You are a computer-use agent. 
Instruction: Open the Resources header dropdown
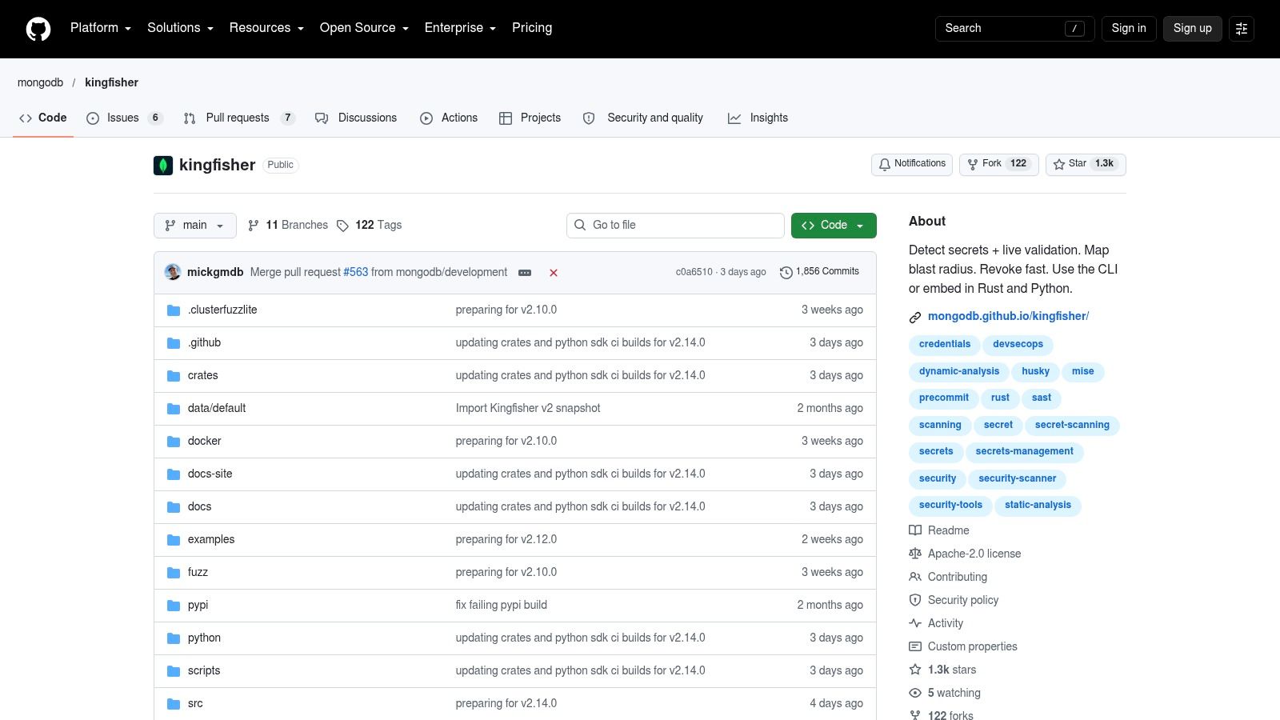click(266, 28)
